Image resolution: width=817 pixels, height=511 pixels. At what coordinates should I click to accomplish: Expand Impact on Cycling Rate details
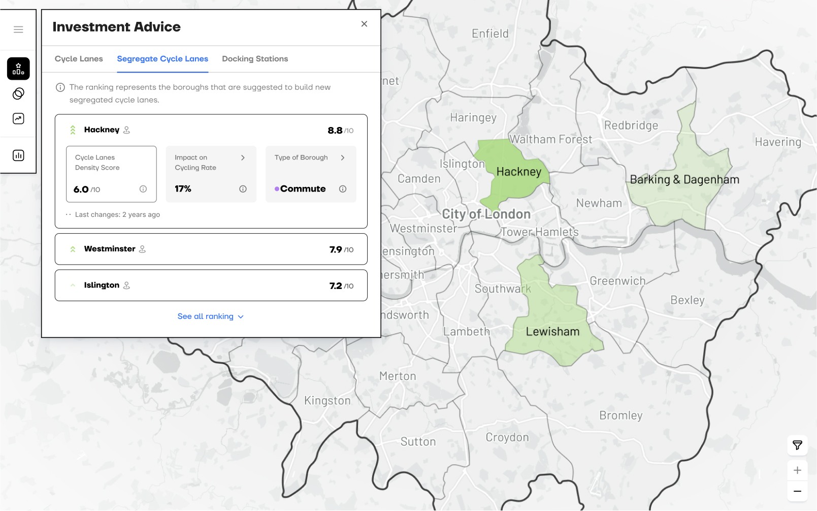point(243,158)
